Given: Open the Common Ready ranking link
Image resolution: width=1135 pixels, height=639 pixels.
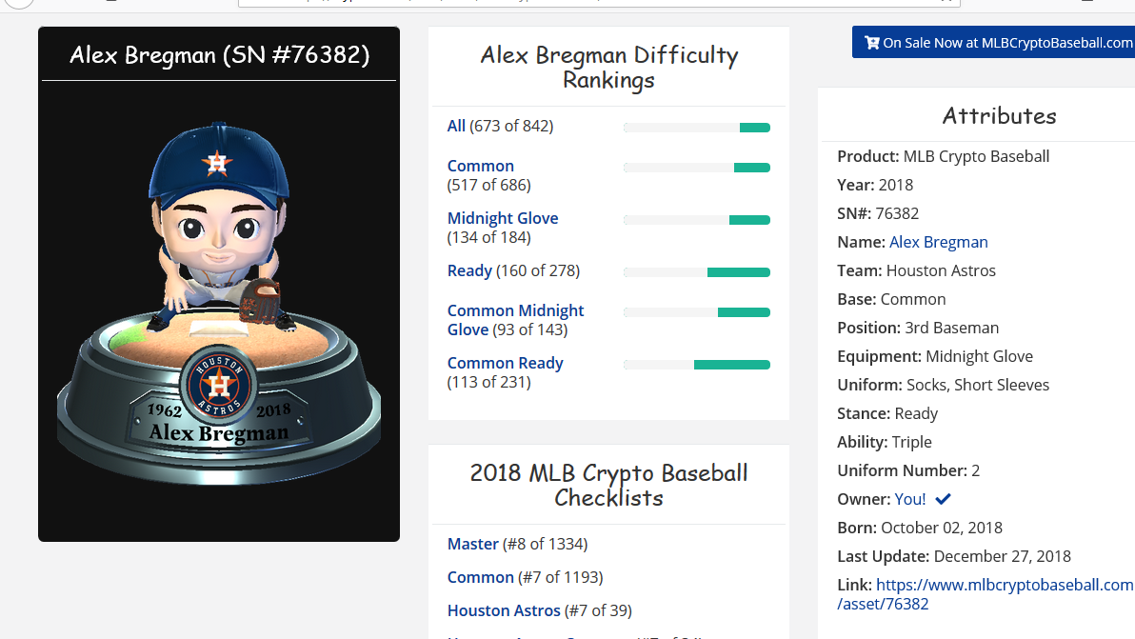Looking at the screenshot, I should pyautogui.click(x=505, y=363).
